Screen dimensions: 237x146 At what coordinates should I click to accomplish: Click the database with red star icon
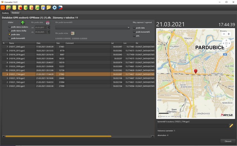(20, 7)
